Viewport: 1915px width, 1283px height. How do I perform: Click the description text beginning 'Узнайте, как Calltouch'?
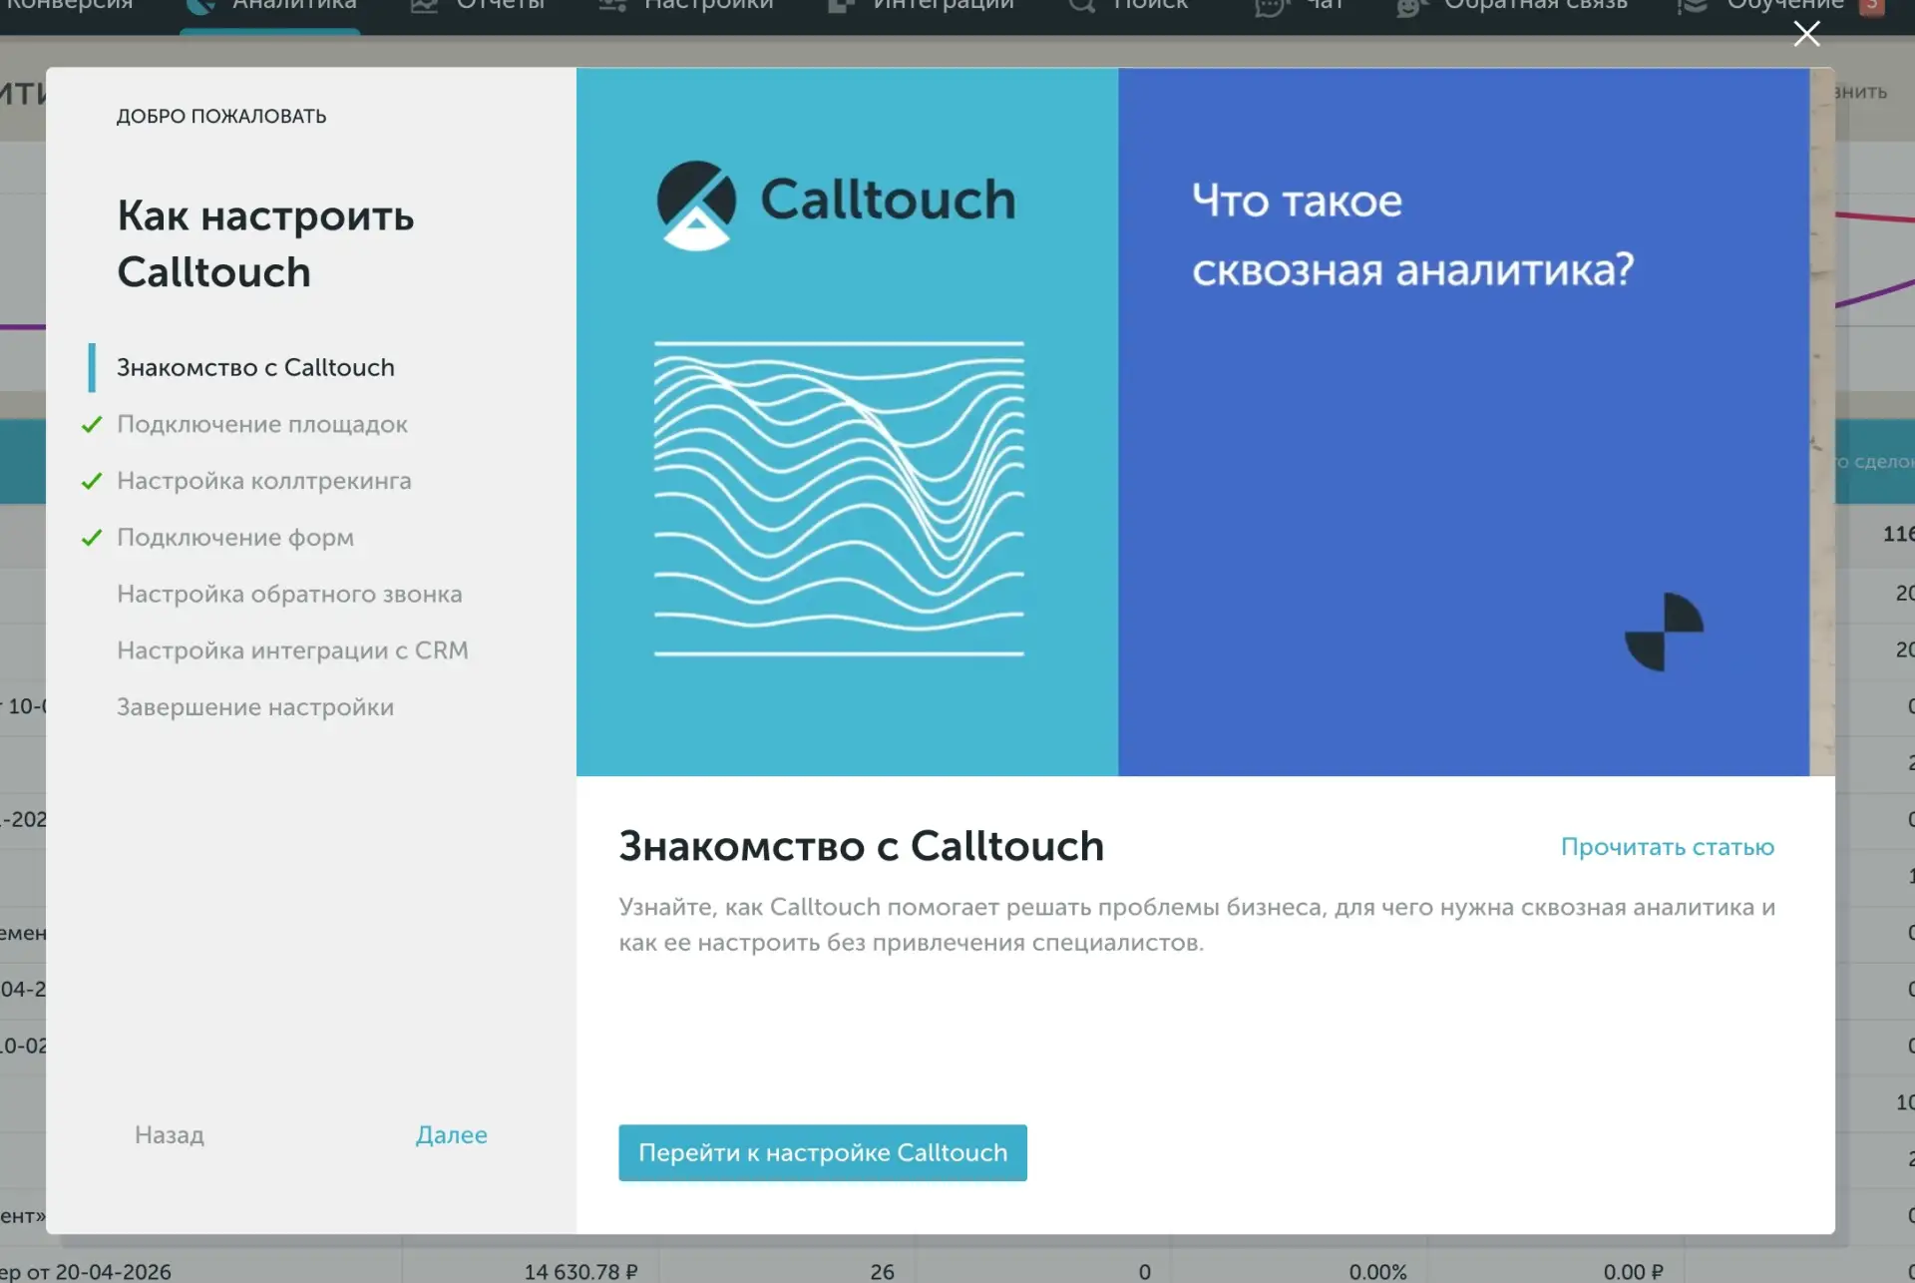tap(1197, 925)
